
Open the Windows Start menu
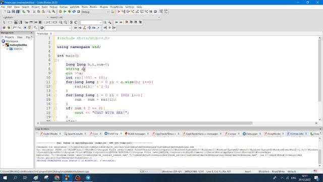pyautogui.click(x=5, y=177)
